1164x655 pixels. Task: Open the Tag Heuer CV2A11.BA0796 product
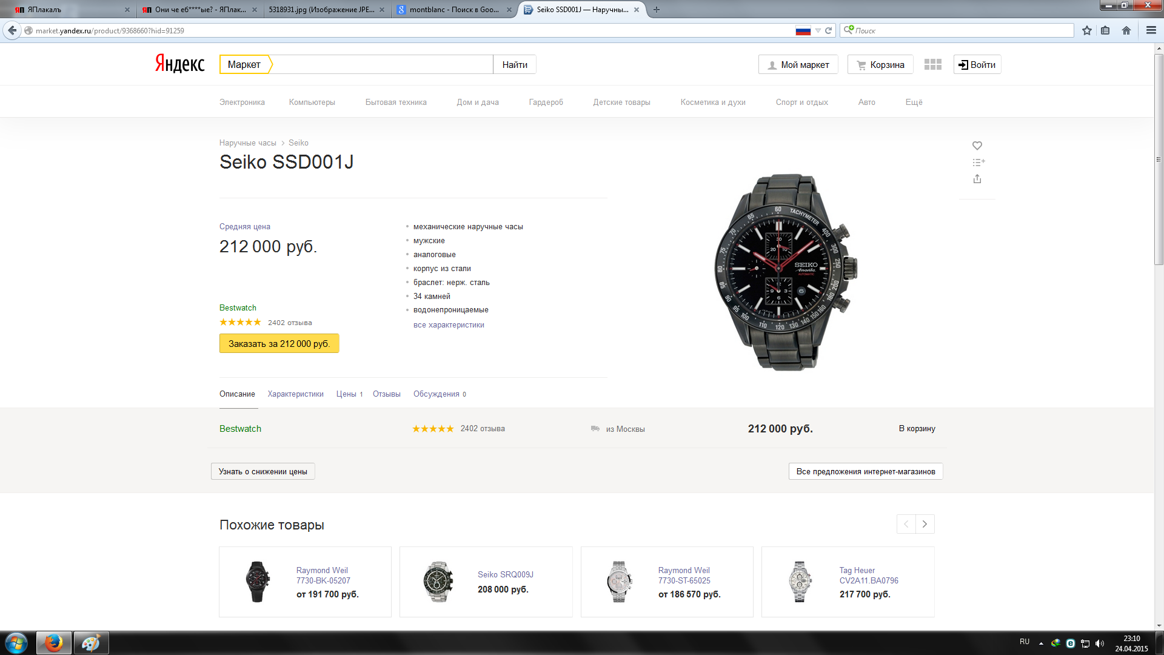(x=869, y=576)
